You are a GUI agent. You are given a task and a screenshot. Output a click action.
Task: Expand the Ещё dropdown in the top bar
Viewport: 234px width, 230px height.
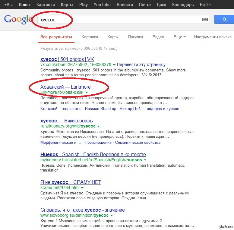205,5
